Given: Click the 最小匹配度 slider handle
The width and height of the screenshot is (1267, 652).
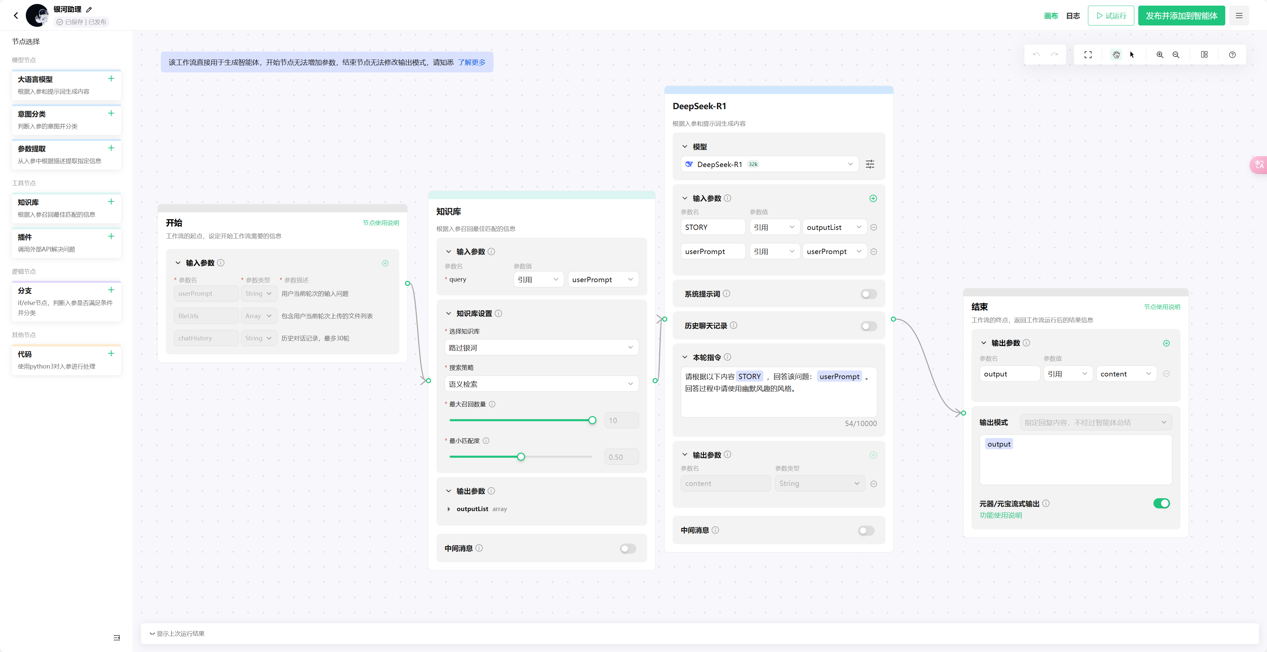Looking at the screenshot, I should click(x=521, y=457).
